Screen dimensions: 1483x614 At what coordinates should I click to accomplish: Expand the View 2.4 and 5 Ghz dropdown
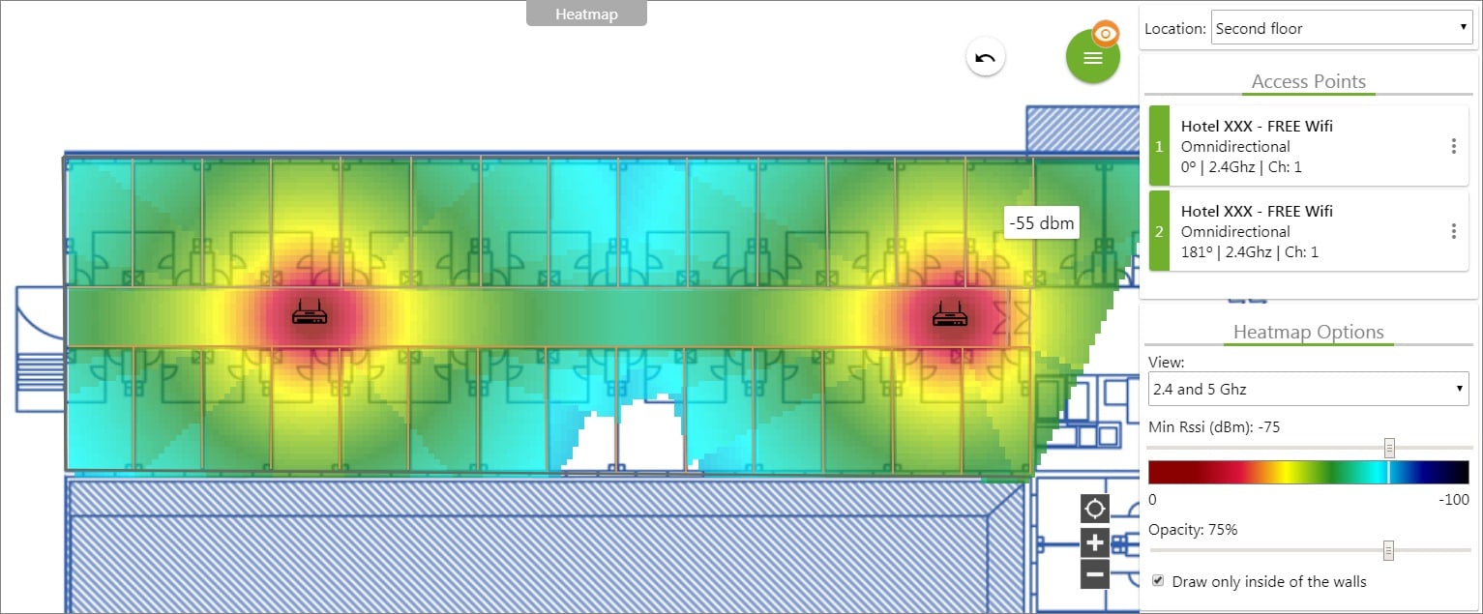(x=1309, y=389)
